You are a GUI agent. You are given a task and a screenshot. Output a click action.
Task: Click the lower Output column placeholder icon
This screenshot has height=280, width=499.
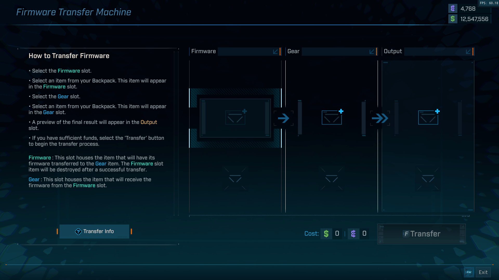click(428, 179)
